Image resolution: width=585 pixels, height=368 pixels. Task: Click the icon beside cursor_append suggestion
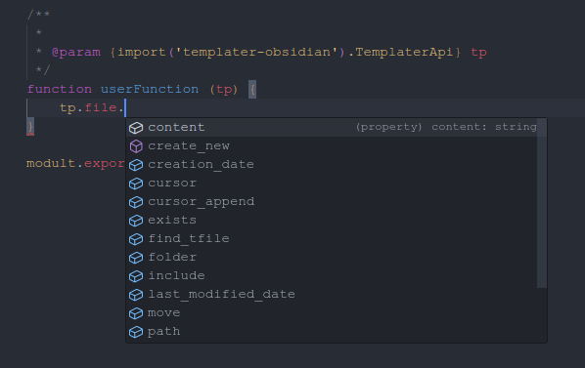(x=136, y=202)
